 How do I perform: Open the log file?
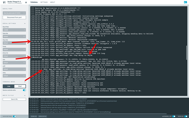coord(43,116)
